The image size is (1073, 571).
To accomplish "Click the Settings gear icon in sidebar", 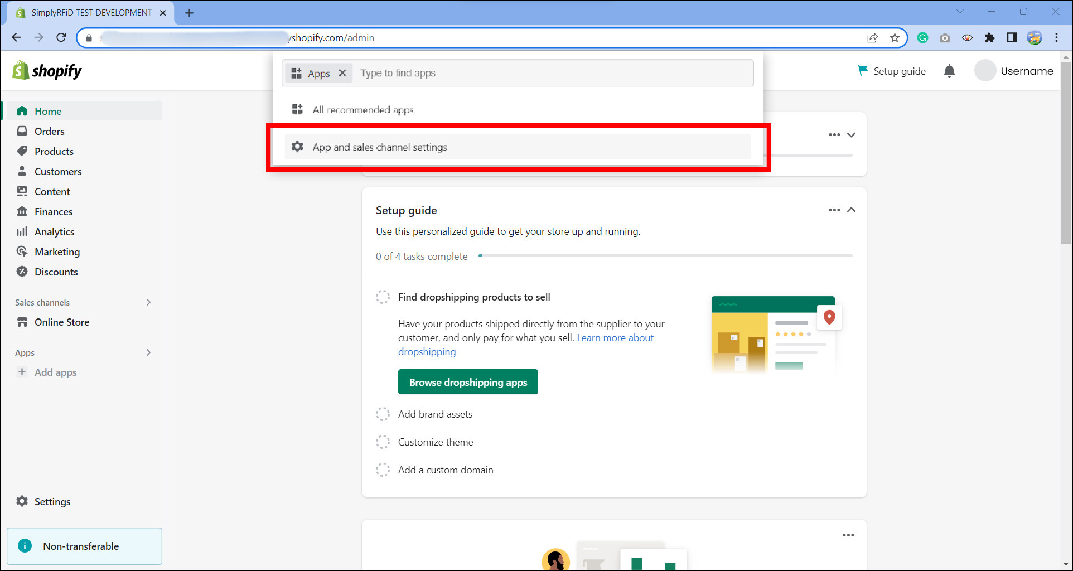I will (x=22, y=501).
